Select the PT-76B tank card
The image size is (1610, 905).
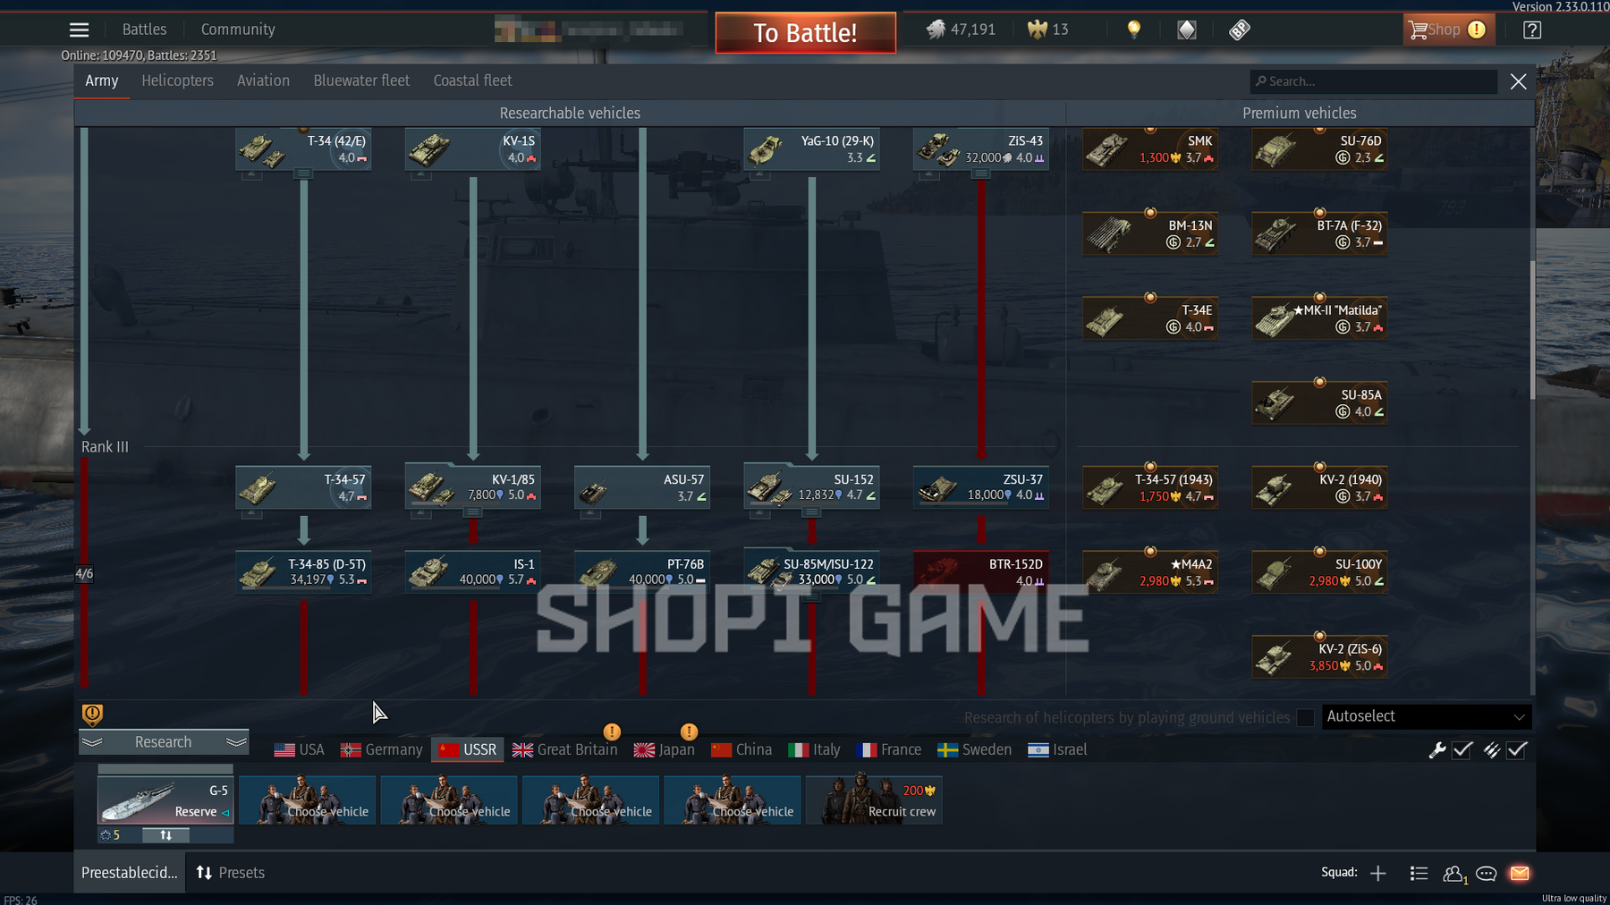(x=642, y=572)
